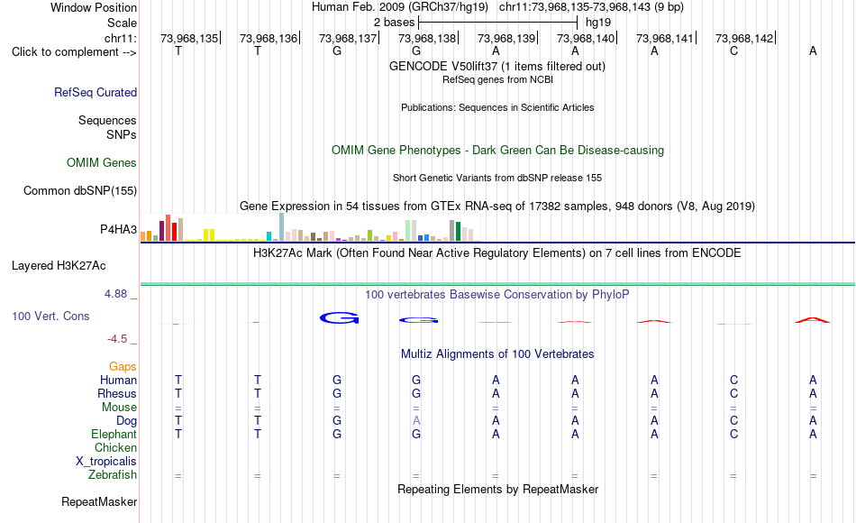The width and height of the screenshot is (856, 523).
Task: Click the Short Genetic Variants dbSNP 155 title
Action: pyautogui.click(x=497, y=179)
